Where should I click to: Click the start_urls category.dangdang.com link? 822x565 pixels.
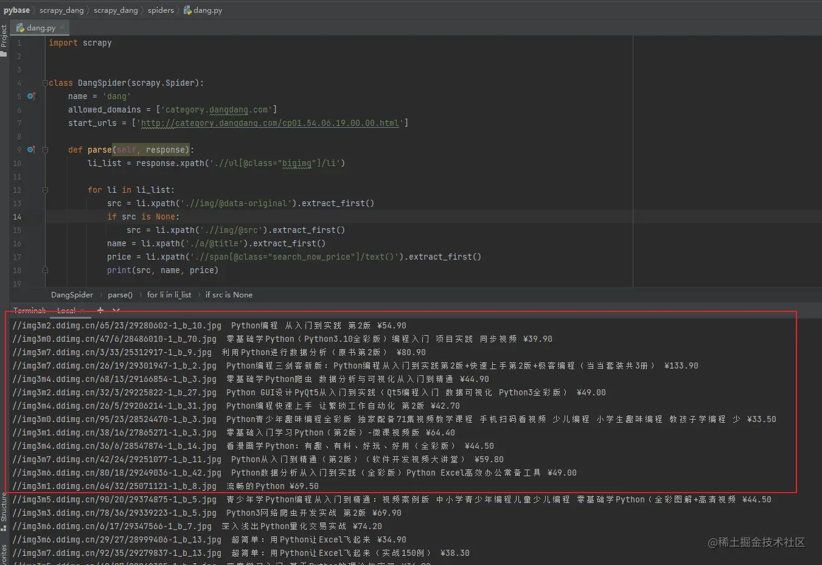(x=270, y=123)
